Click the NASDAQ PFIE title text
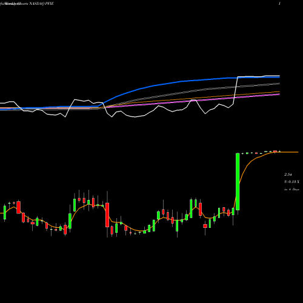The height and width of the screenshot is (303, 303). click(41, 4)
